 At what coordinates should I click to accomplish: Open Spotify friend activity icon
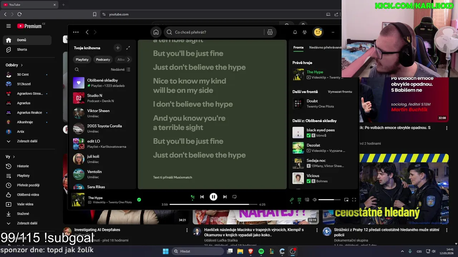pyautogui.click(x=304, y=32)
